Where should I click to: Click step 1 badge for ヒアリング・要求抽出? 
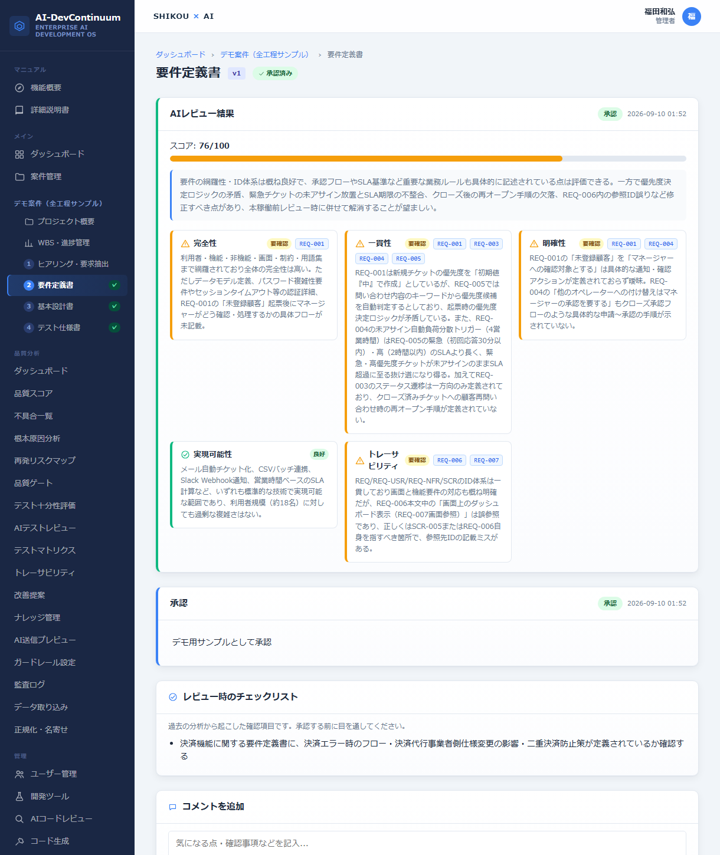pyautogui.click(x=28, y=264)
